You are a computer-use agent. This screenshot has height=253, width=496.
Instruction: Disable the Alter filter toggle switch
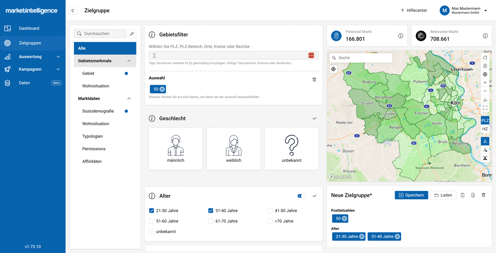click(302, 196)
